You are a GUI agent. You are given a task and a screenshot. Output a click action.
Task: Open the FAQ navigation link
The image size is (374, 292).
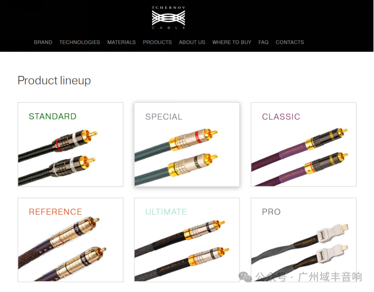point(263,43)
